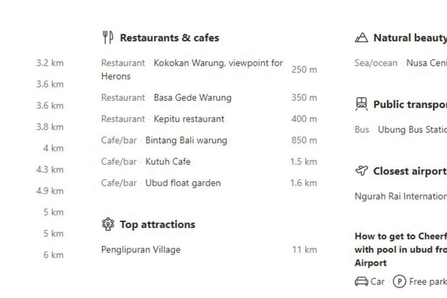Click the Nusa Ceningan sea/ocean entry

pyautogui.click(x=401, y=63)
